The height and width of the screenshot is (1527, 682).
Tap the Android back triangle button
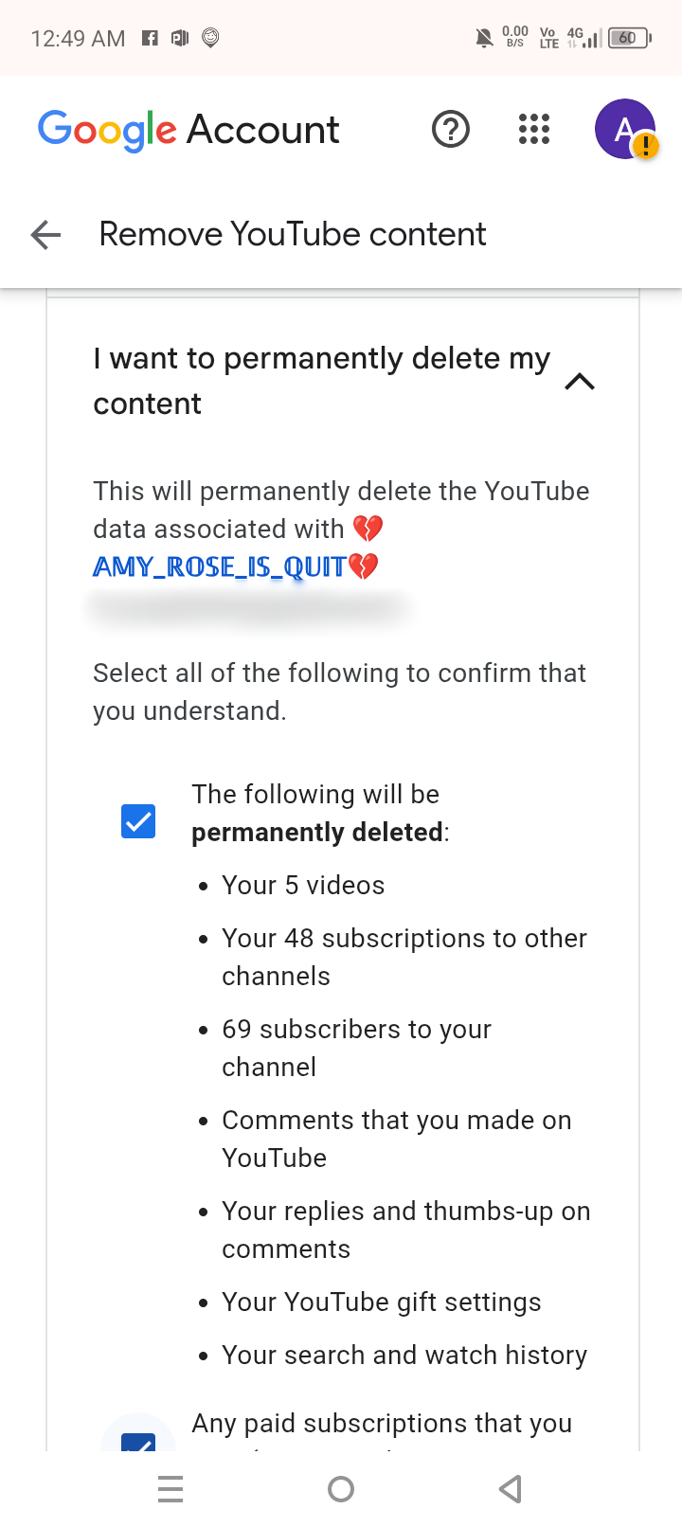pos(511,1489)
